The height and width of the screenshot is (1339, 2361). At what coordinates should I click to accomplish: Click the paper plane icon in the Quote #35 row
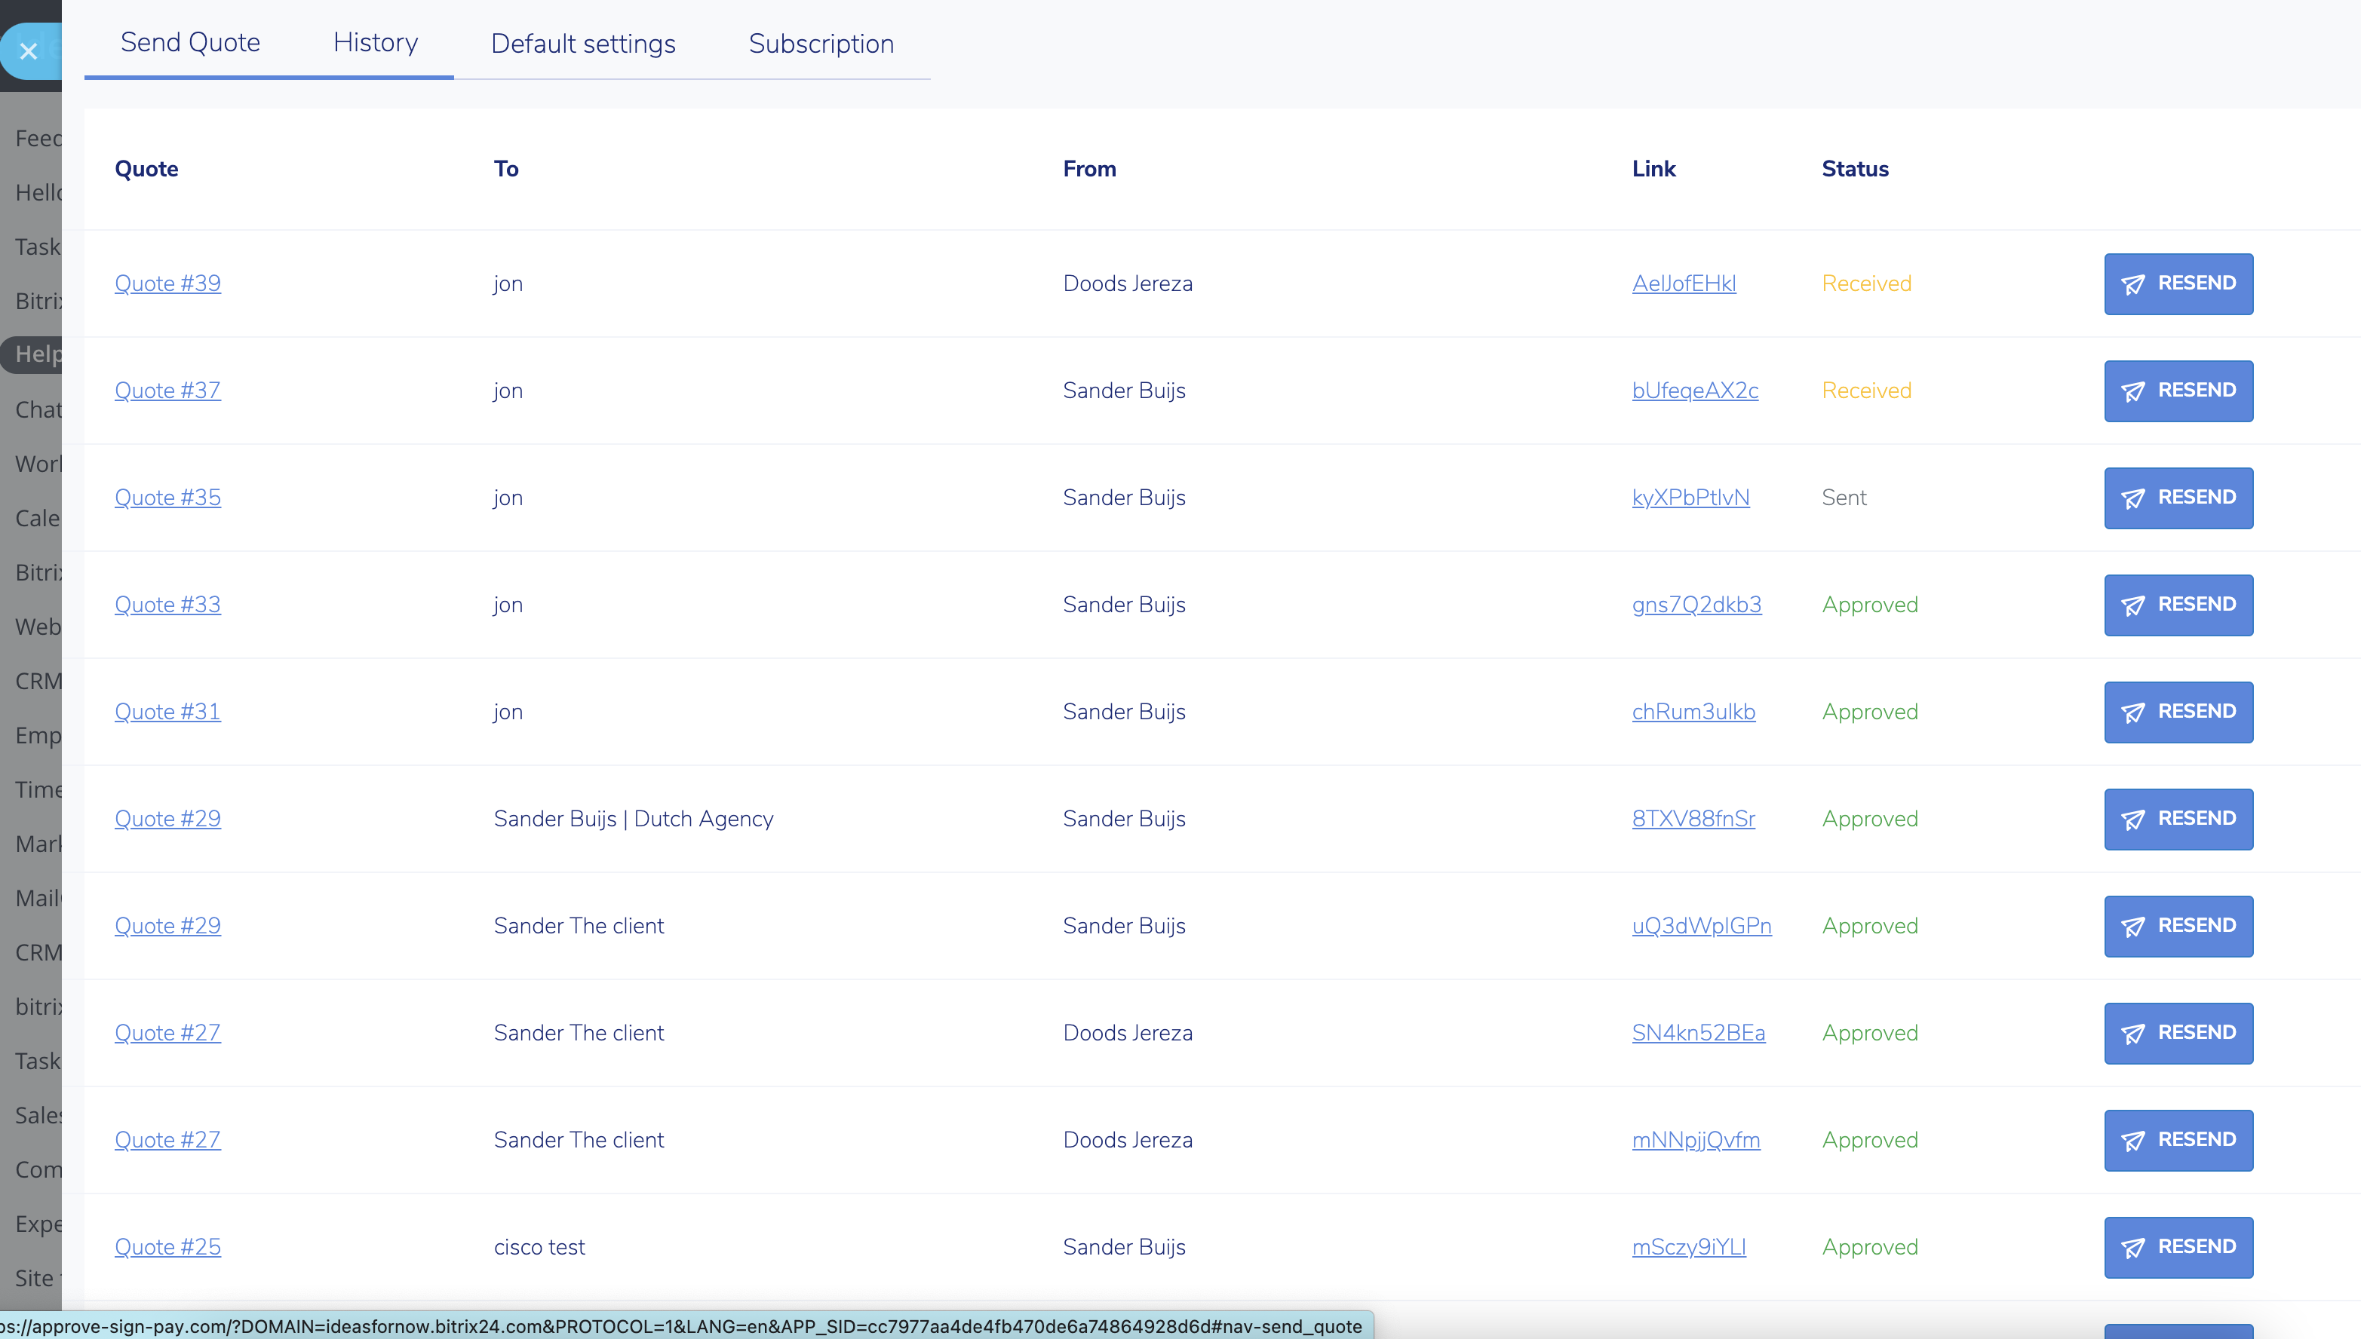[x=2132, y=499]
